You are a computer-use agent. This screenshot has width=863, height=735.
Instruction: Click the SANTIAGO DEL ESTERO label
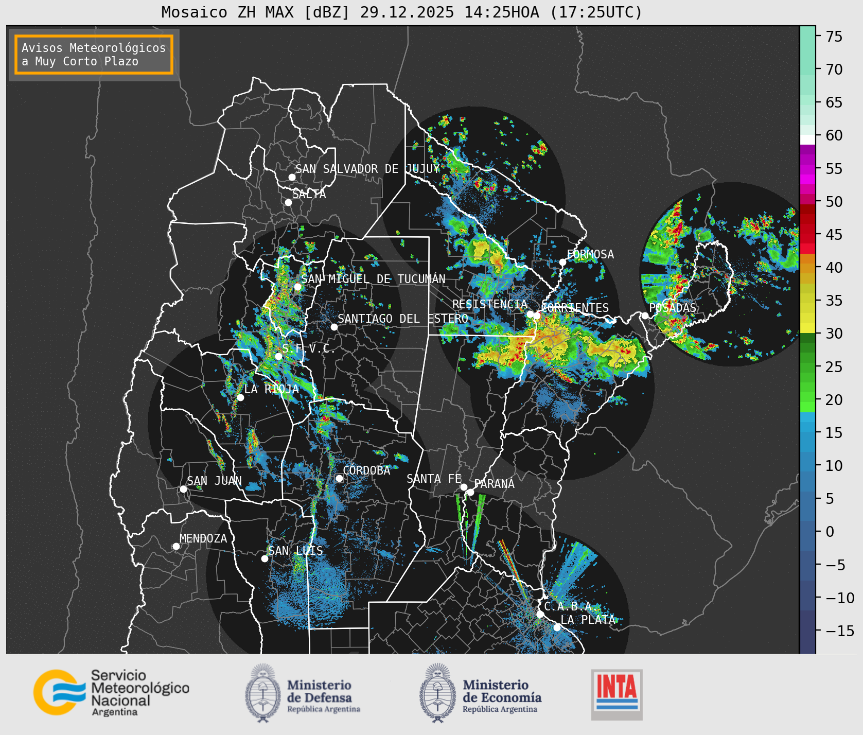point(403,319)
